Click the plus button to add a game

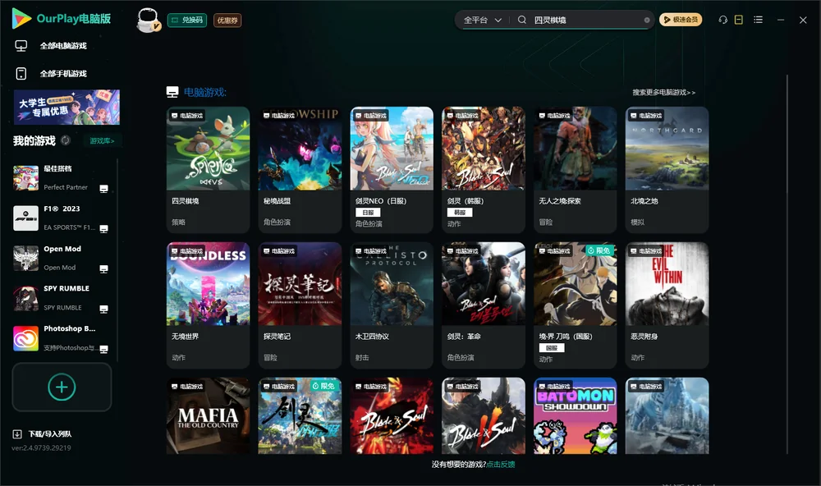pyautogui.click(x=62, y=387)
